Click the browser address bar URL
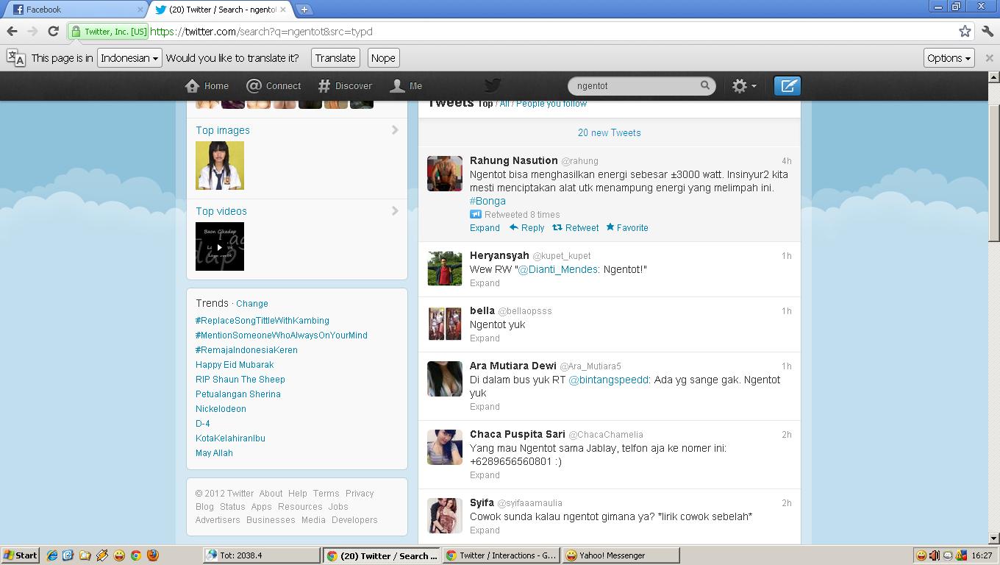This screenshot has width=1000, height=565. (x=261, y=32)
